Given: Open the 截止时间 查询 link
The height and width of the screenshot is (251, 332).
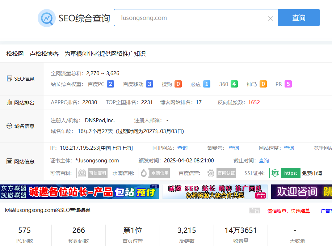Looking at the screenshot, I should (264, 161).
